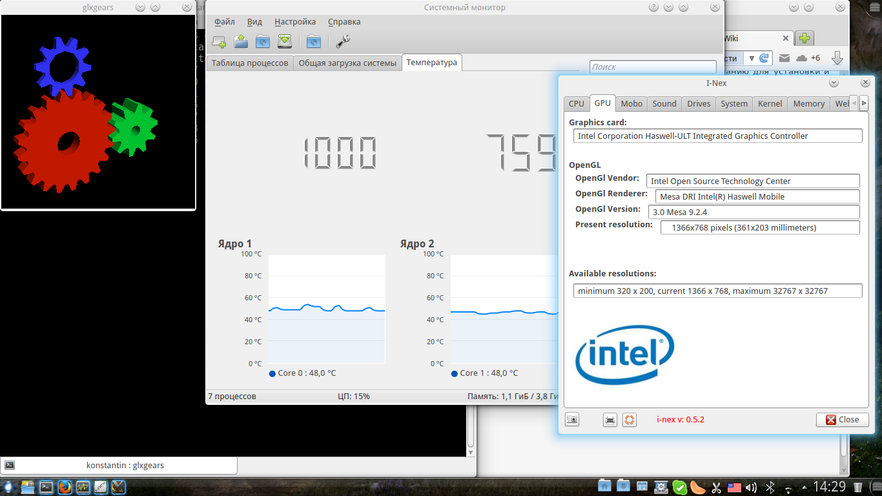Click the third folder icon in System Monitor toolbar
The height and width of the screenshot is (496, 882).
(263, 42)
